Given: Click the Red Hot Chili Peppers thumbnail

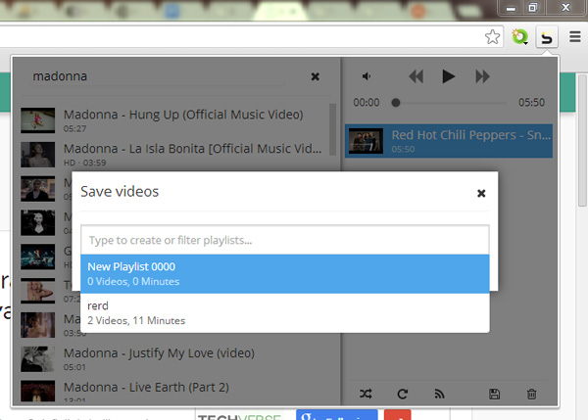Looking at the screenshot, I should click(x=366, y=141).
